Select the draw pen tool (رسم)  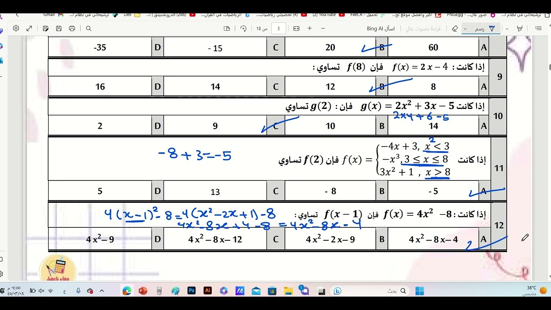pyautogui.click(x=485, y=28)
